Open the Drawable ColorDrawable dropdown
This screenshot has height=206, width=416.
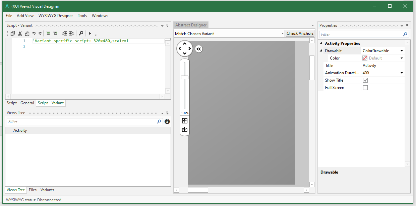[x=402, y=51]
